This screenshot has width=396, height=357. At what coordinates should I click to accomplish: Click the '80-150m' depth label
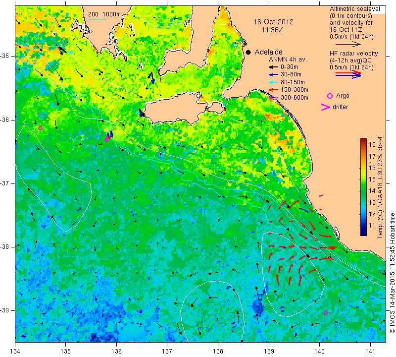pos(293,82)
